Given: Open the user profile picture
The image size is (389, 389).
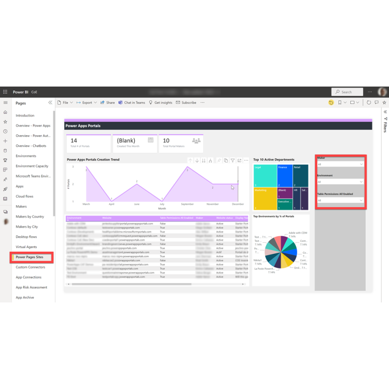Looking at the screenshot, I should (382, 92).
